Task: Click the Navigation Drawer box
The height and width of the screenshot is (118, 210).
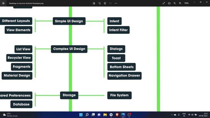Action: [x=124, y=76]
